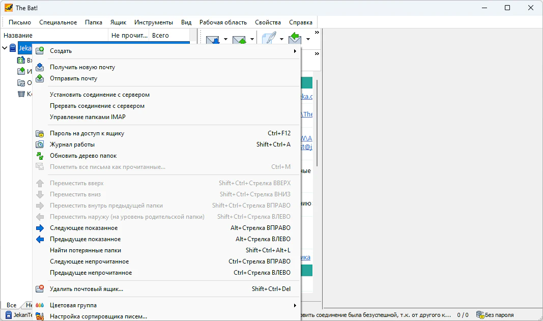
Task: Click the Журнал работы clock icon
Action: 40,144
